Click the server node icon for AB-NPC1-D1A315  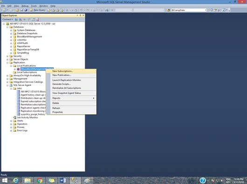point(7,24)
